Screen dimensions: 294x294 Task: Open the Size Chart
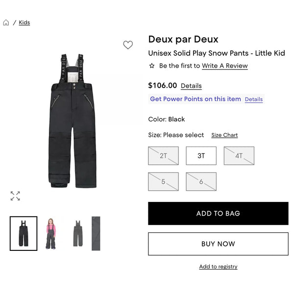224,135
